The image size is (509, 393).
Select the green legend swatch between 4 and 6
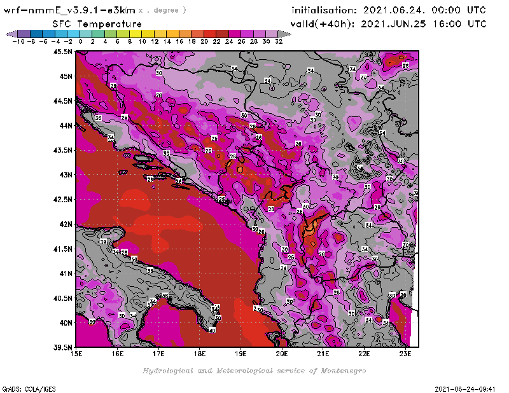click(x=111, y=34)
